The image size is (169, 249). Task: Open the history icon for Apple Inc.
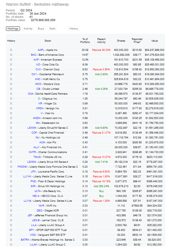pyautogui.click(x=11, y=50)
